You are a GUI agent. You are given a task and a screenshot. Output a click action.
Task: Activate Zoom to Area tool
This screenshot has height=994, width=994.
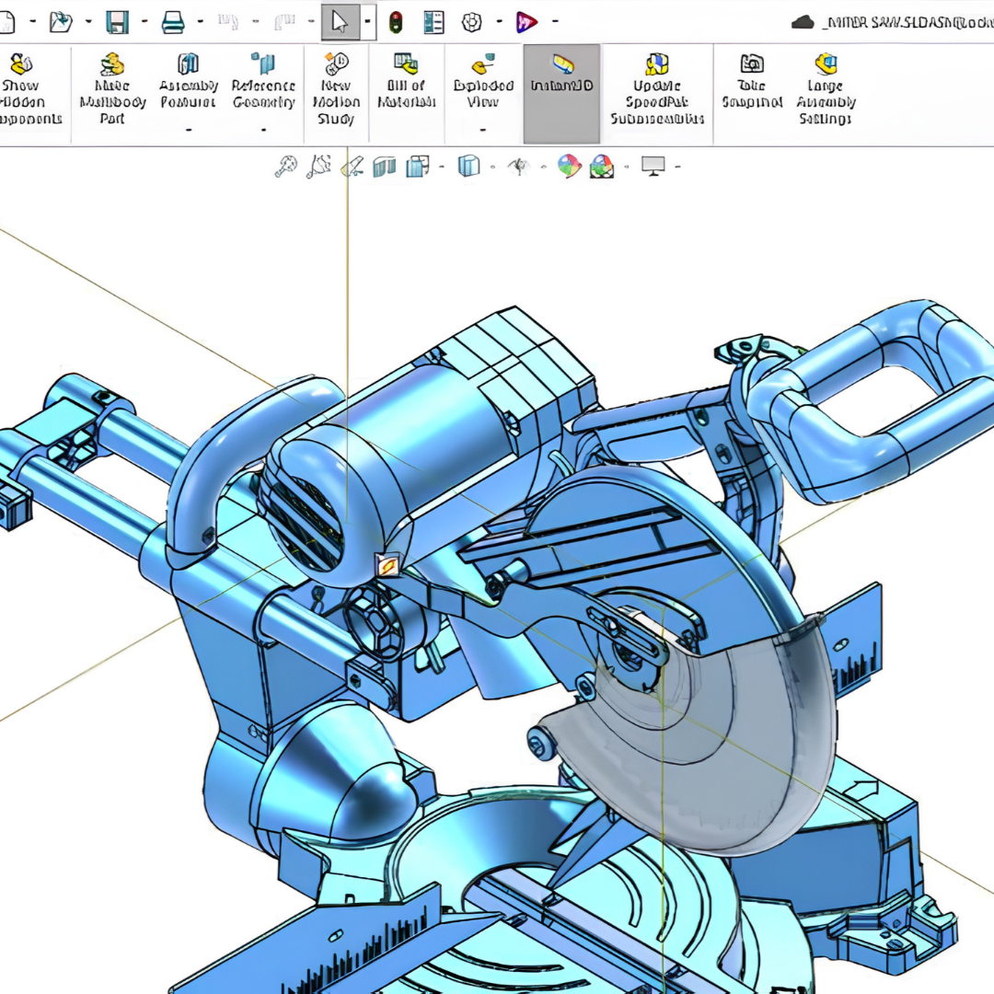(x=318, y=167)
